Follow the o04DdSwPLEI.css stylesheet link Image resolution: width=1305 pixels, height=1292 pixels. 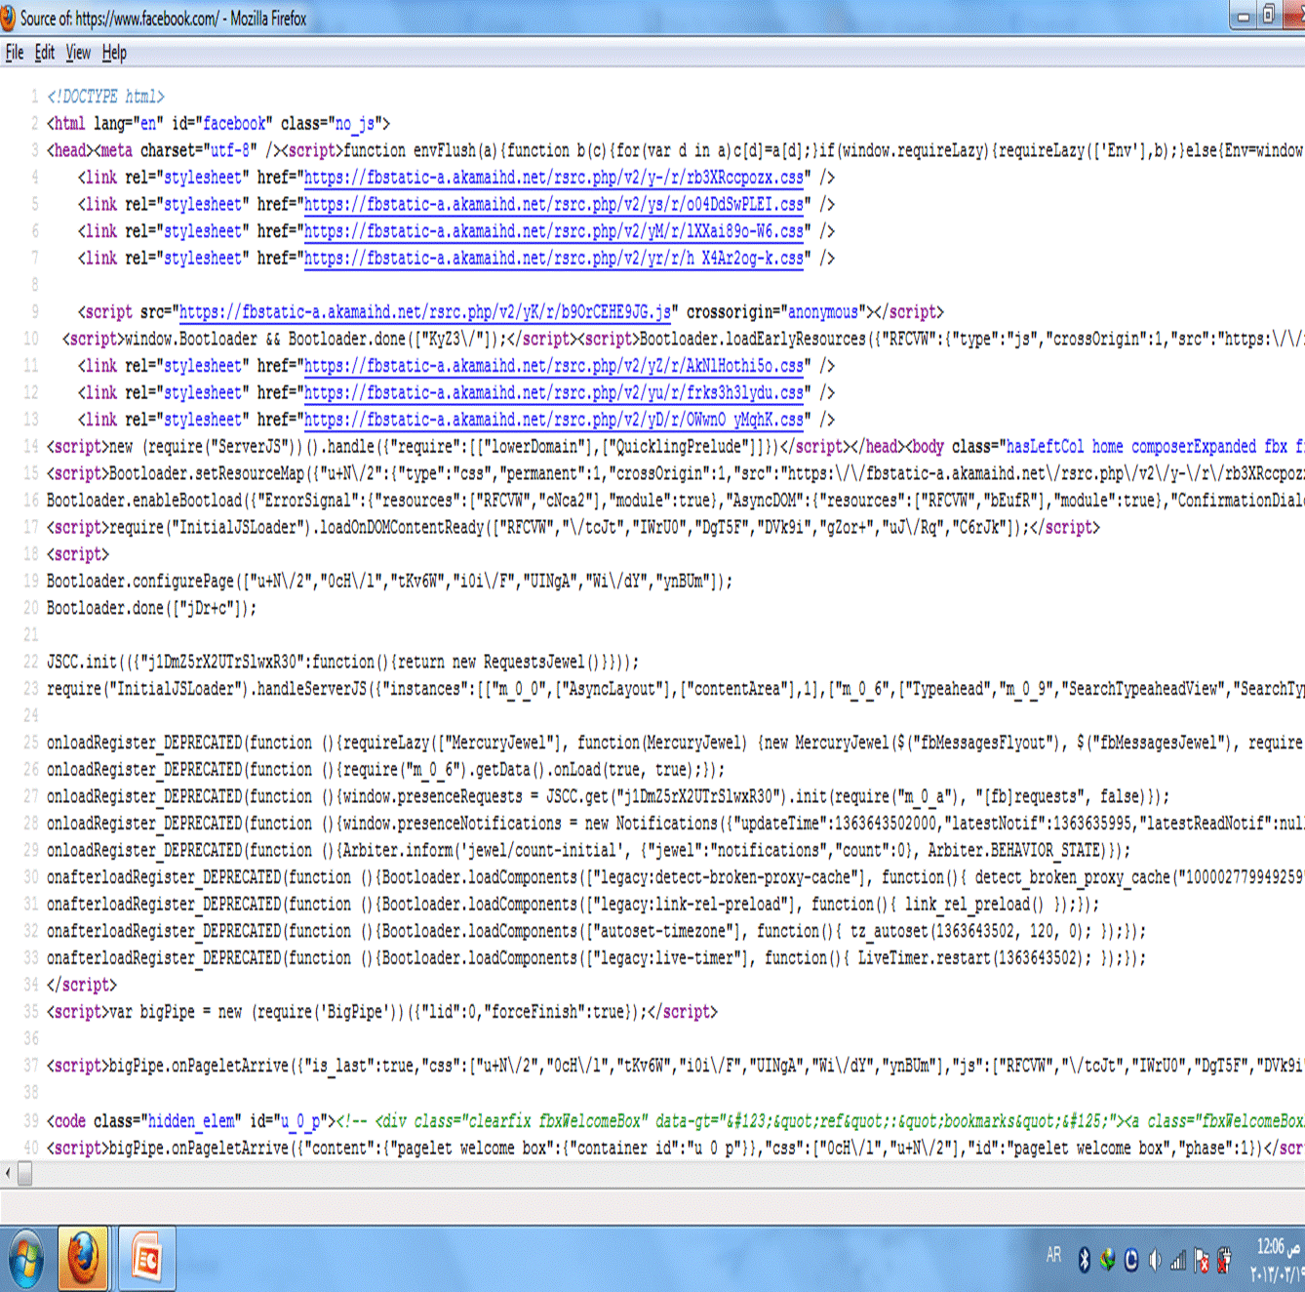point(554,204)
